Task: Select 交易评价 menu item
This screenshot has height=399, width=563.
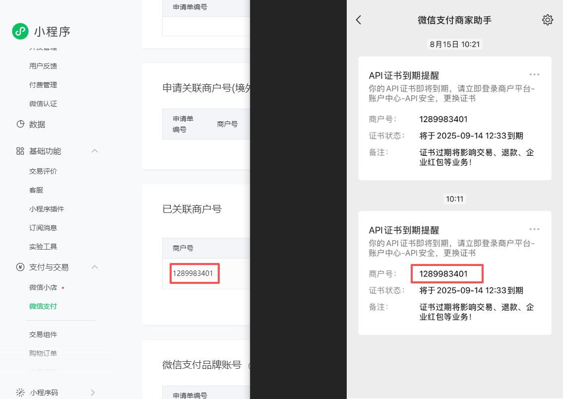Action: [43, 171]
